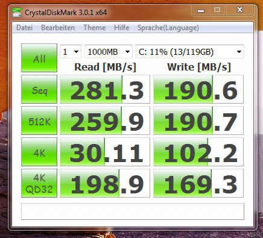Viewport: 263px width, 238px height.
Task: Click the empty comment text field at bottom
Action: click(133, 211)
